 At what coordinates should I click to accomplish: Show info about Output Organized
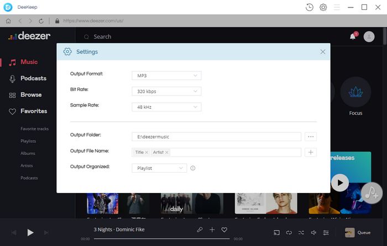point(193,168)
